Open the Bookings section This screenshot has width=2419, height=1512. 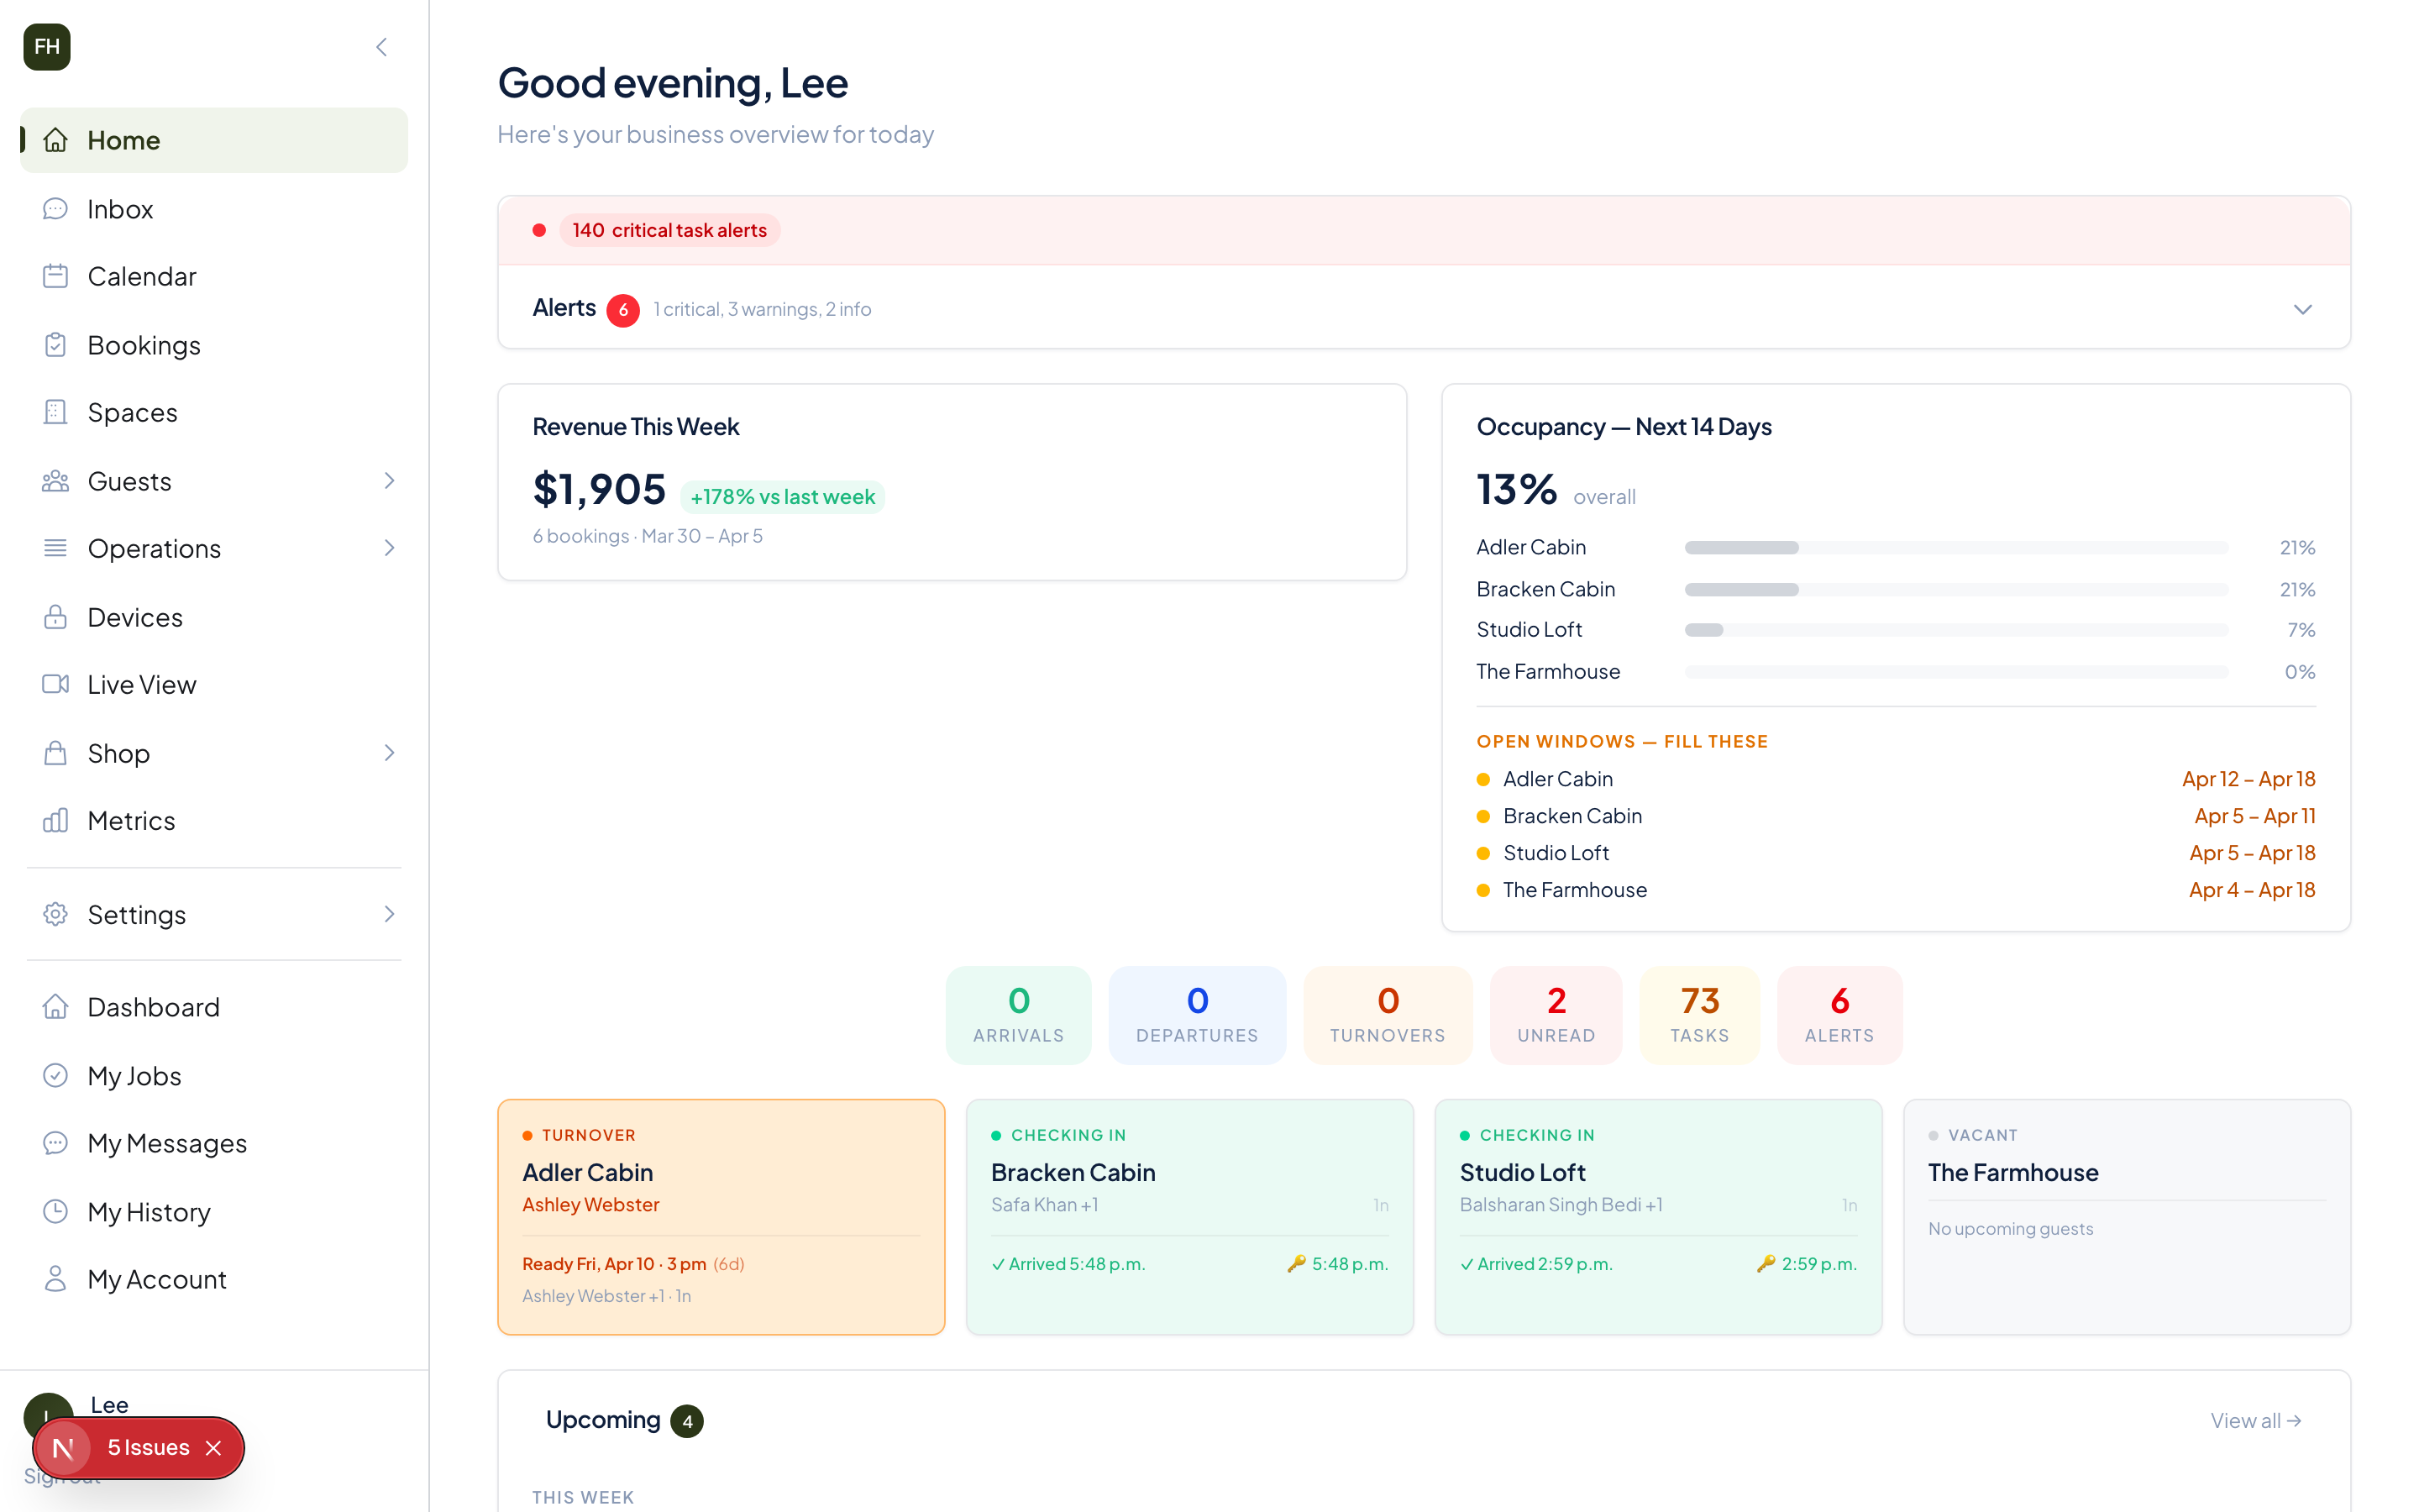point(214,345)
